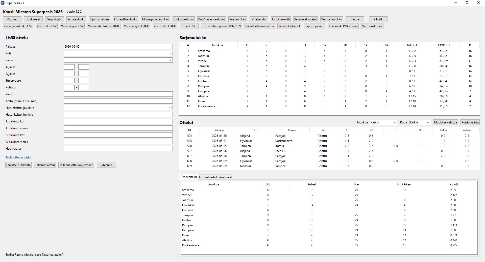Click the Kesto duration field
The height and width of the screenshot is (262, 485).
click(x=118, y=101)
